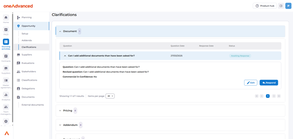Click the left rail vertical scrollbar

pyautogui.click(x=12, y=67)
